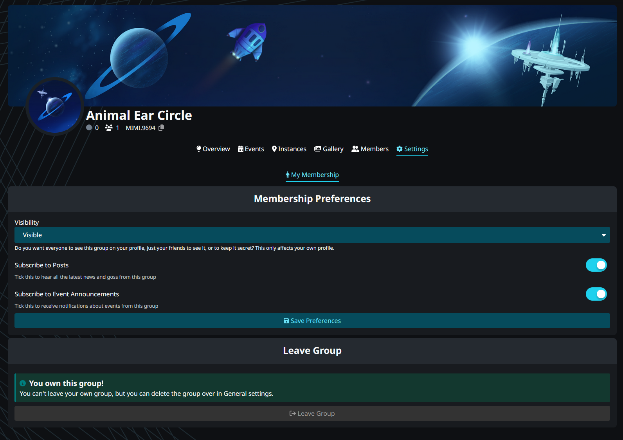The image size is (623, 440).
Task: Click the Visibility dropdown caret arrow
Action: pyautogui.click(x=603, y=235)
